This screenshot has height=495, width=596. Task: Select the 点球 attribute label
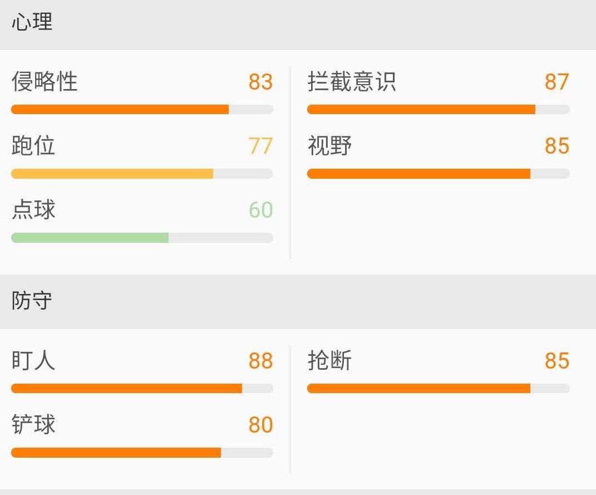[x=33, y=210]
